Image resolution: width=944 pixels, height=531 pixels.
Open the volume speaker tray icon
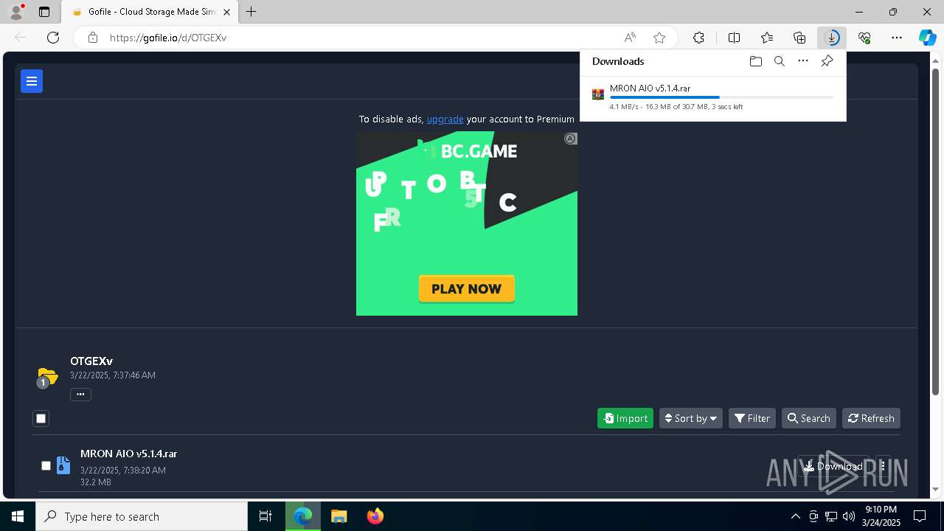point(849,516)
